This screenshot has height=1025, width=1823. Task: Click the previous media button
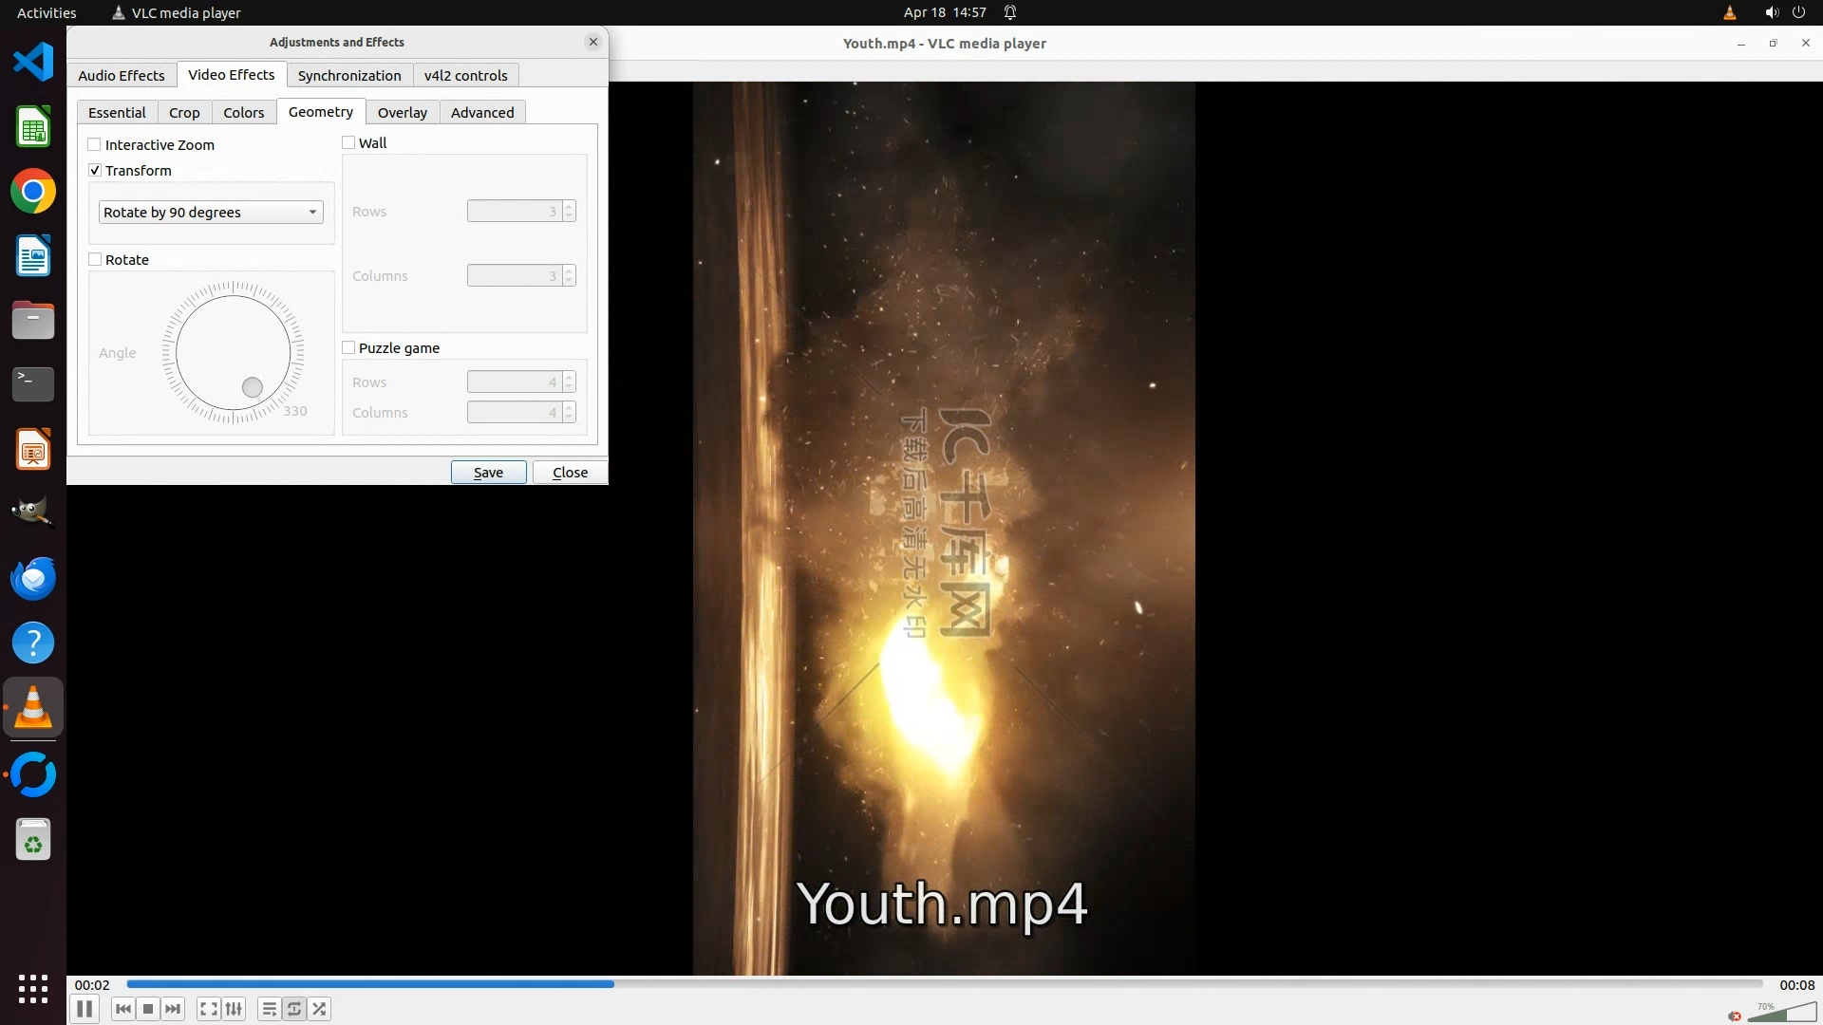(x=123, y=1009)
